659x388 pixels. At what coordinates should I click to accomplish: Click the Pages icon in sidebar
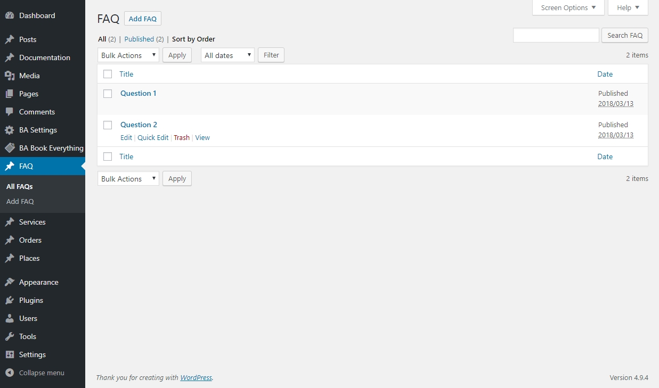click(10, 94)
